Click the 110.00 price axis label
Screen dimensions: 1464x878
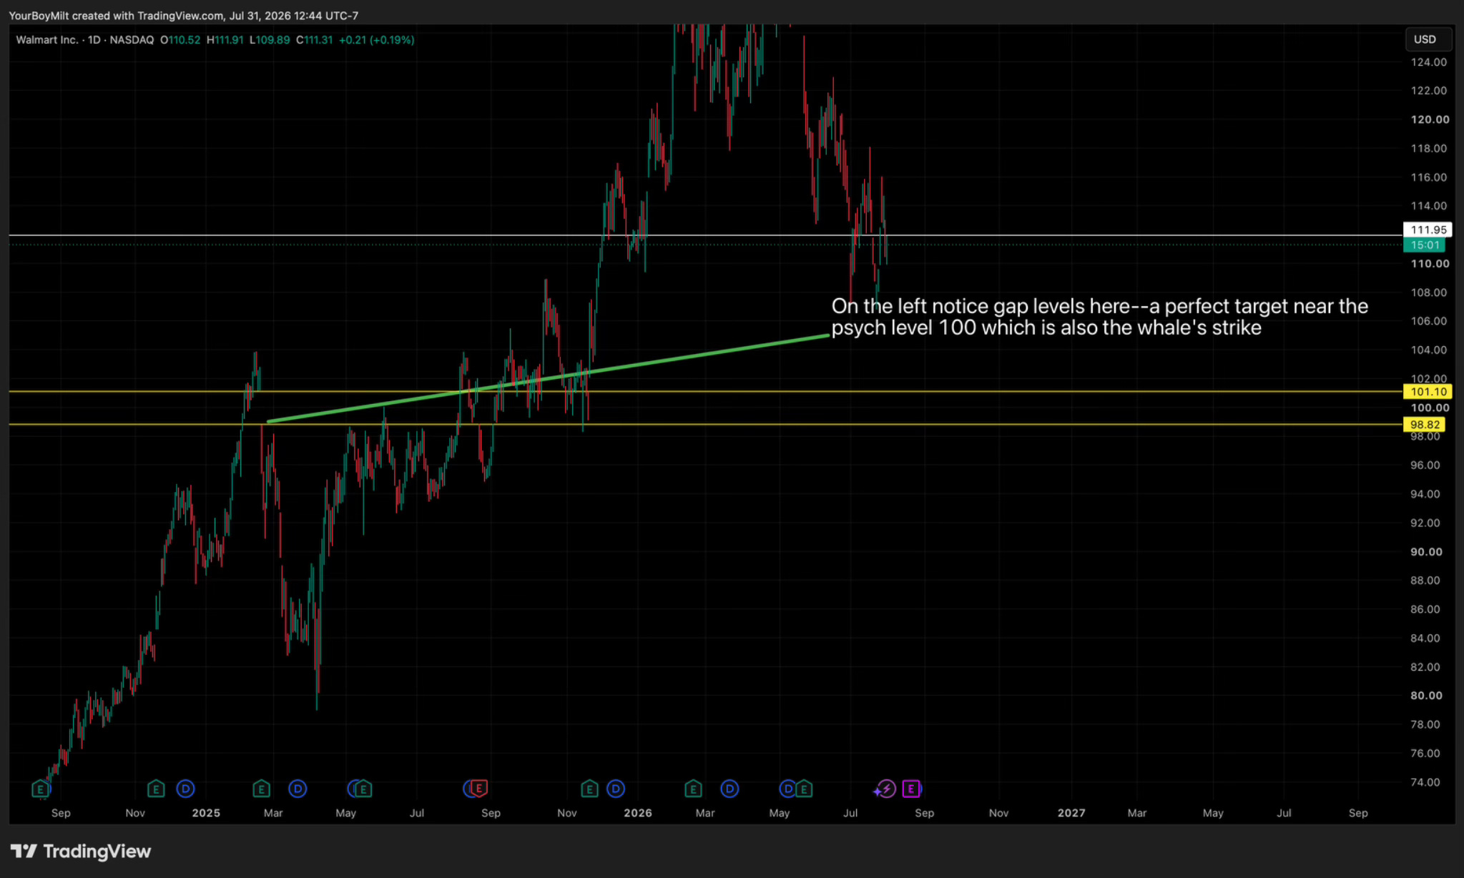1430,264
